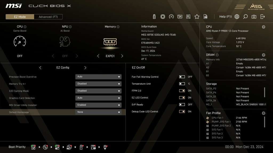Screen dimensions: 273x153
Task: Toggle Fan Fail Warning Control switch
Action: pos(182,77)
